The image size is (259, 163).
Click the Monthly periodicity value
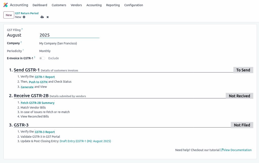click(45, 51)
